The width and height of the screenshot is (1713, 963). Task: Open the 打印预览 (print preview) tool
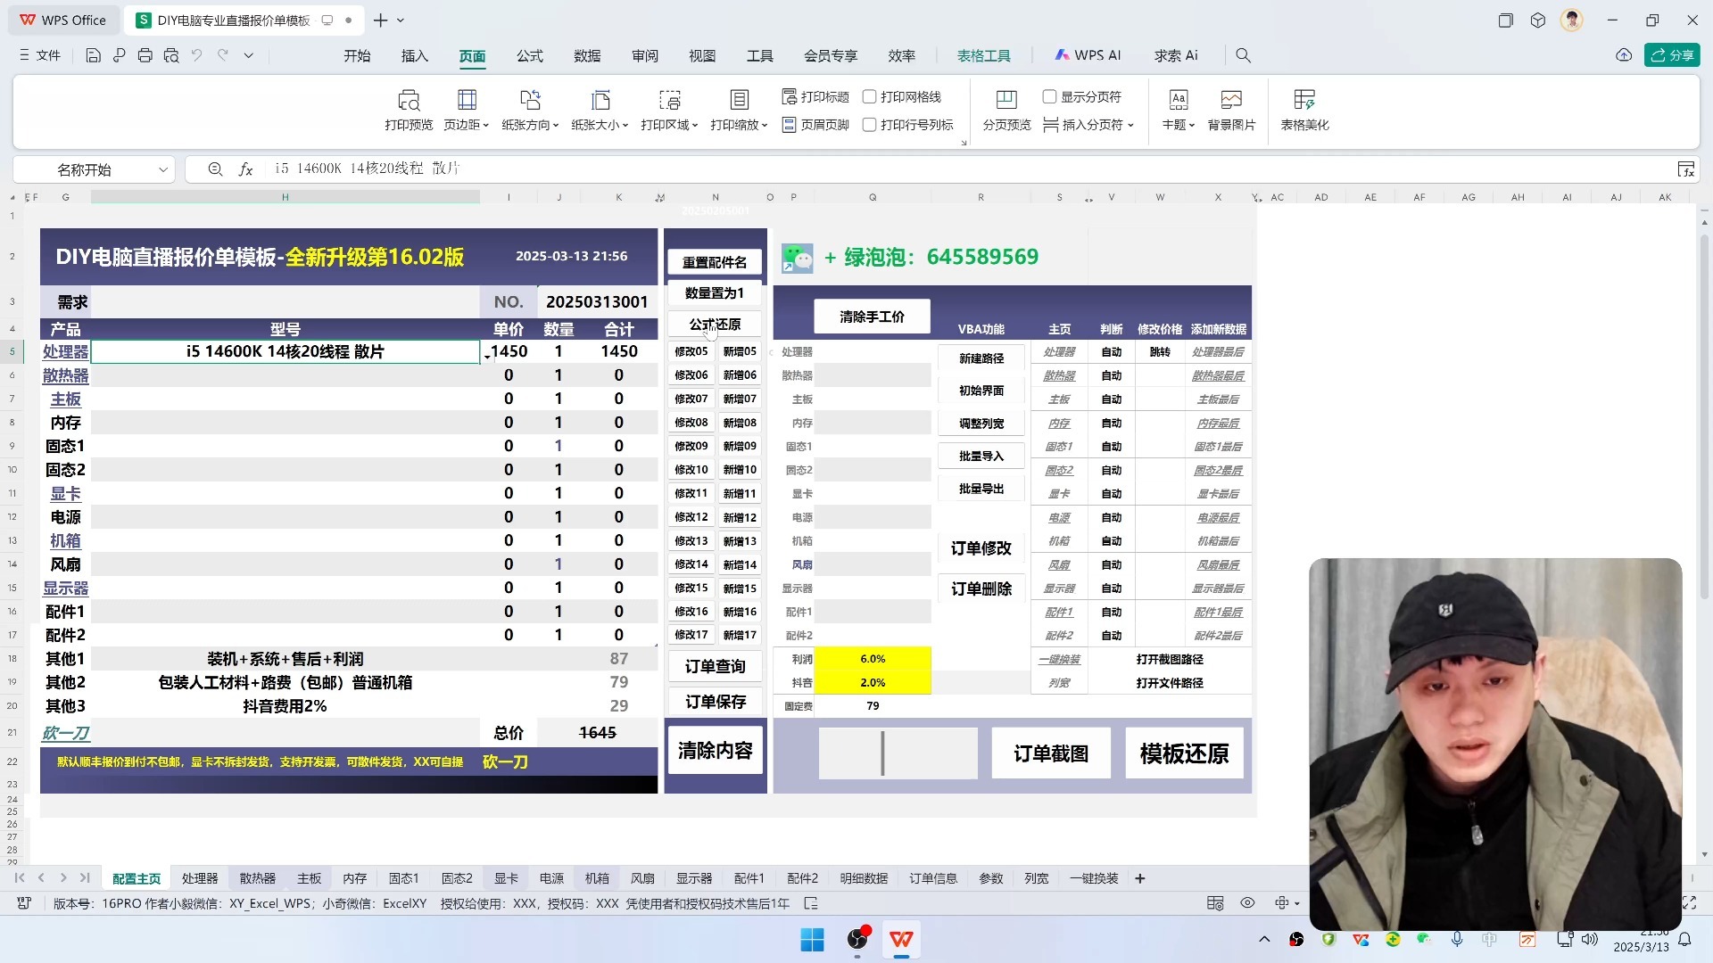(409, 109)
